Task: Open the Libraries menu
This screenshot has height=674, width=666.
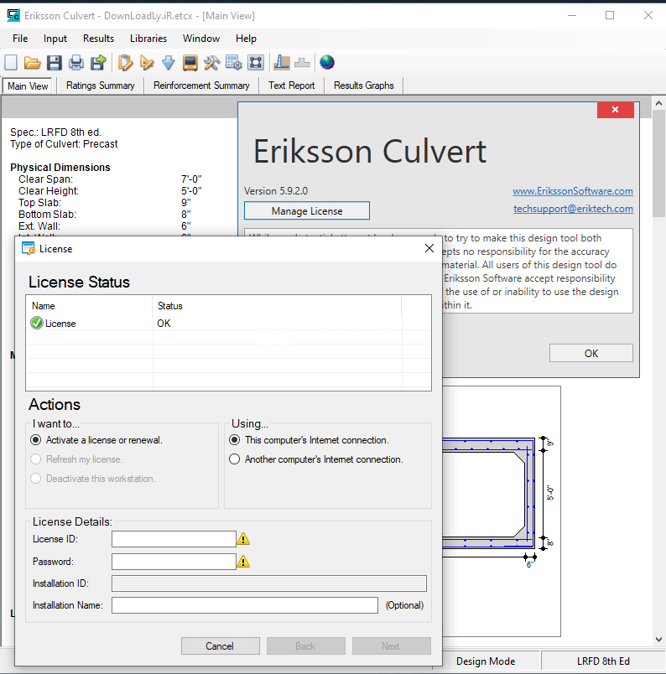Action: click(148, 39)
